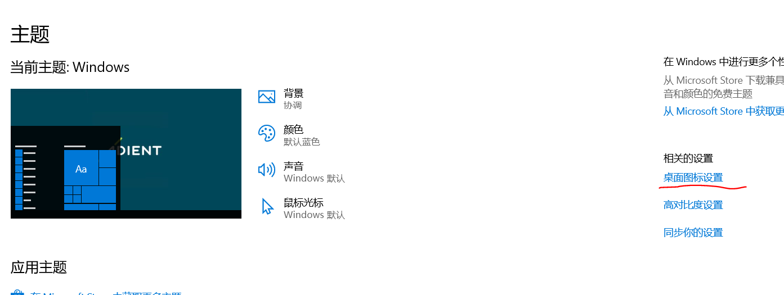Screen dimensions: 784x295
Task: Click the blue Aa tile in the preview
Action: 81,168
